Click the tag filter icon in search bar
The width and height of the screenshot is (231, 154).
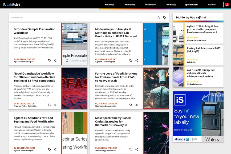(165, 18)
